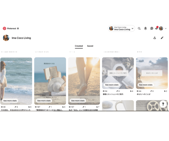Click the impressions eye icon showing 40
This screenshot has height=141, width=169.
click(x=2, y=107)
